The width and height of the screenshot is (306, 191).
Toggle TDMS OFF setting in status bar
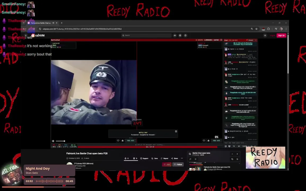(x=65, y=146)
